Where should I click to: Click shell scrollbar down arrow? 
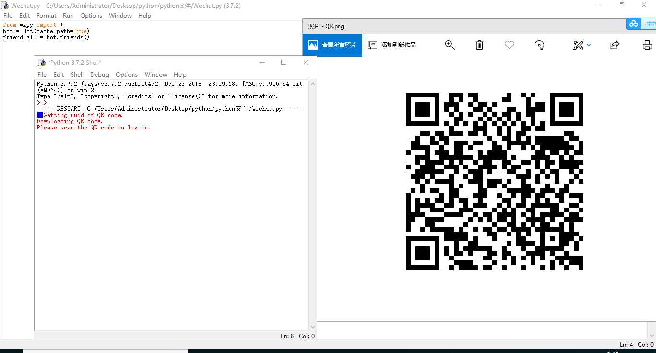[x=313, y=327]
